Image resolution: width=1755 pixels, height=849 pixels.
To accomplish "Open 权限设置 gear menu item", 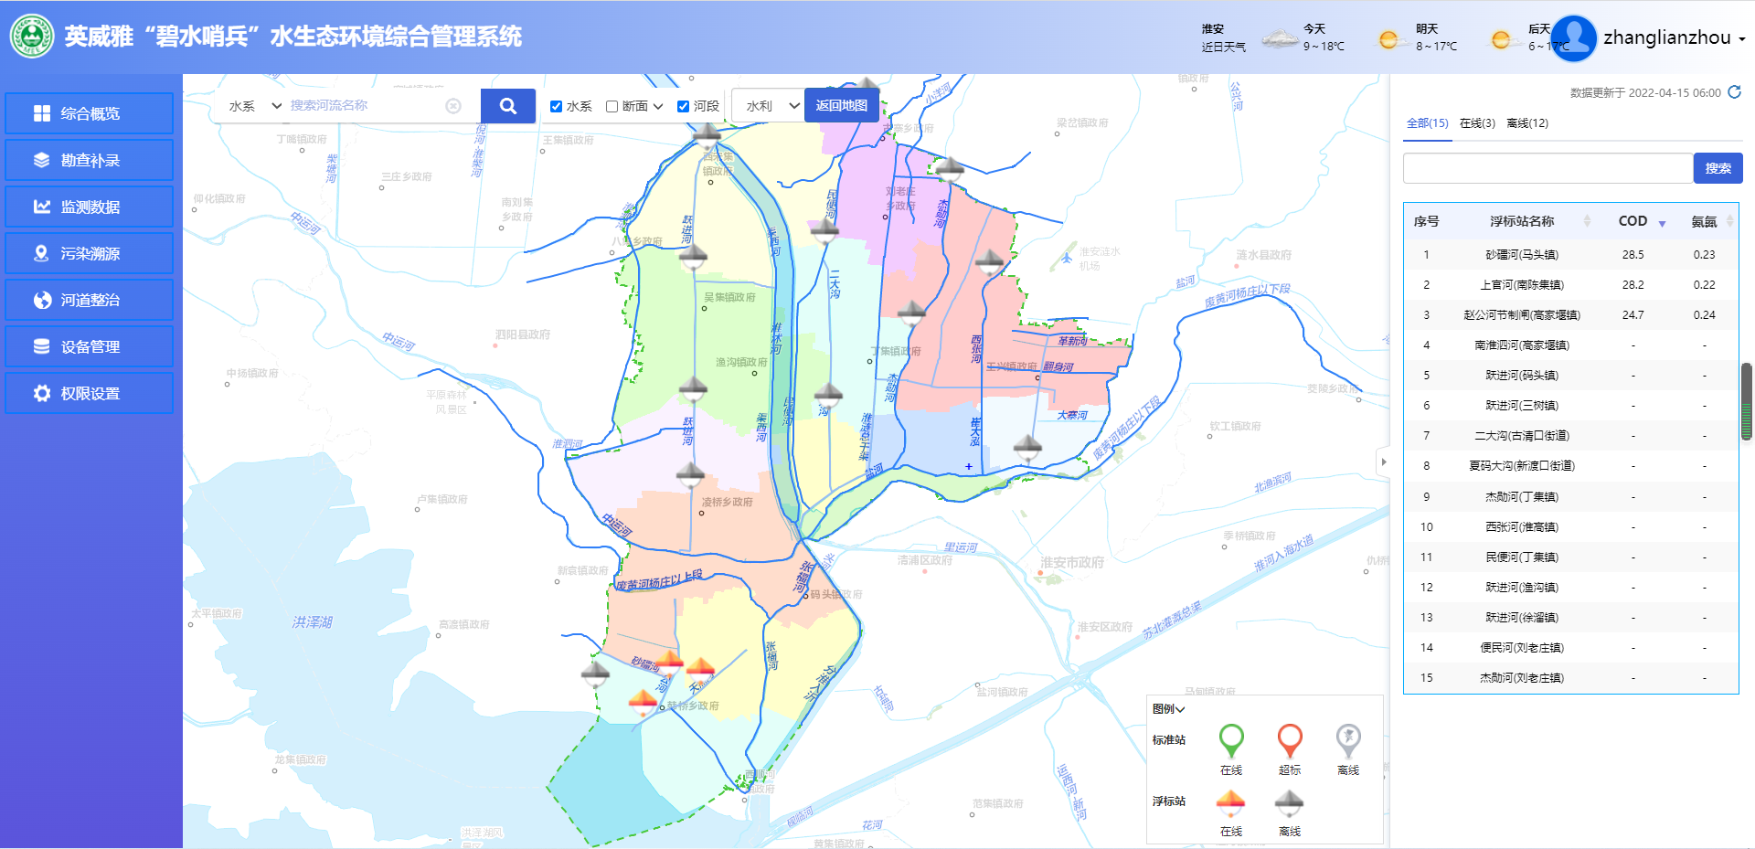I will (x=89, y=393).
